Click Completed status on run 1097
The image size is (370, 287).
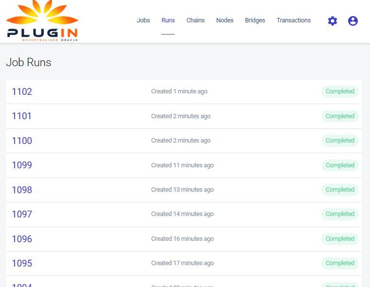(x=340, y=214)
